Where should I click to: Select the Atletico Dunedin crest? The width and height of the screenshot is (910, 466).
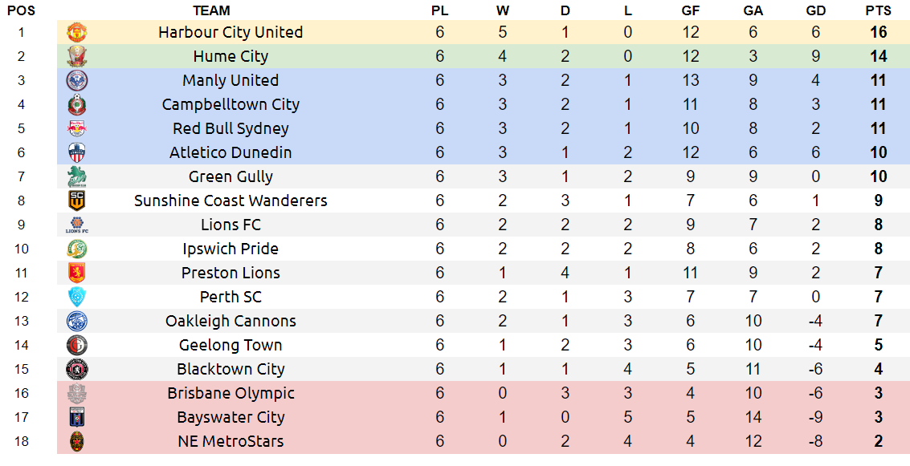(76, 152)
